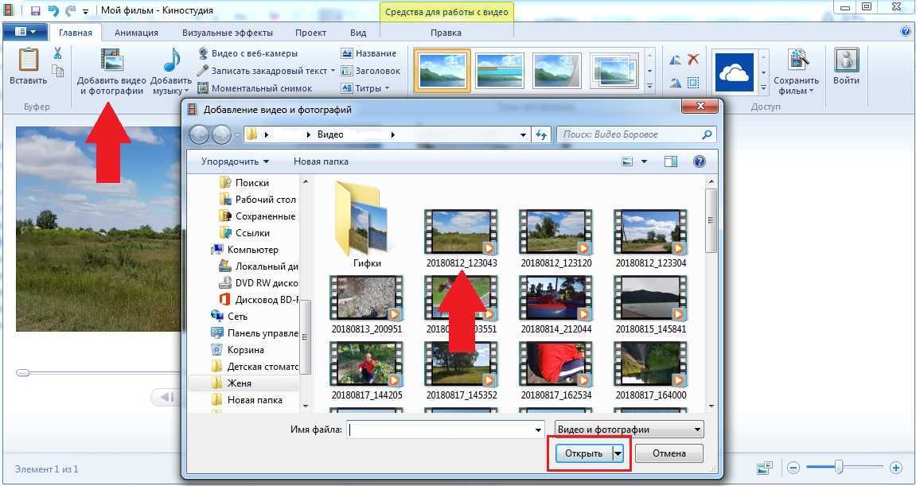Click the Добавить музыку note icon
Screen dimensions: 916x486
tap(172, 60)
